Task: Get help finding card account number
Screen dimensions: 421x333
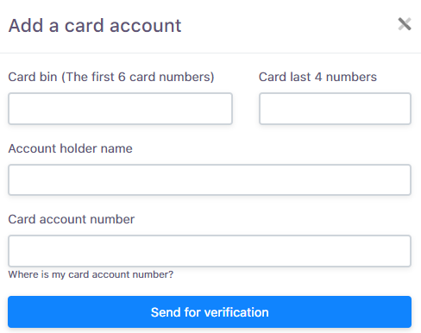Action: coord(91,274)
